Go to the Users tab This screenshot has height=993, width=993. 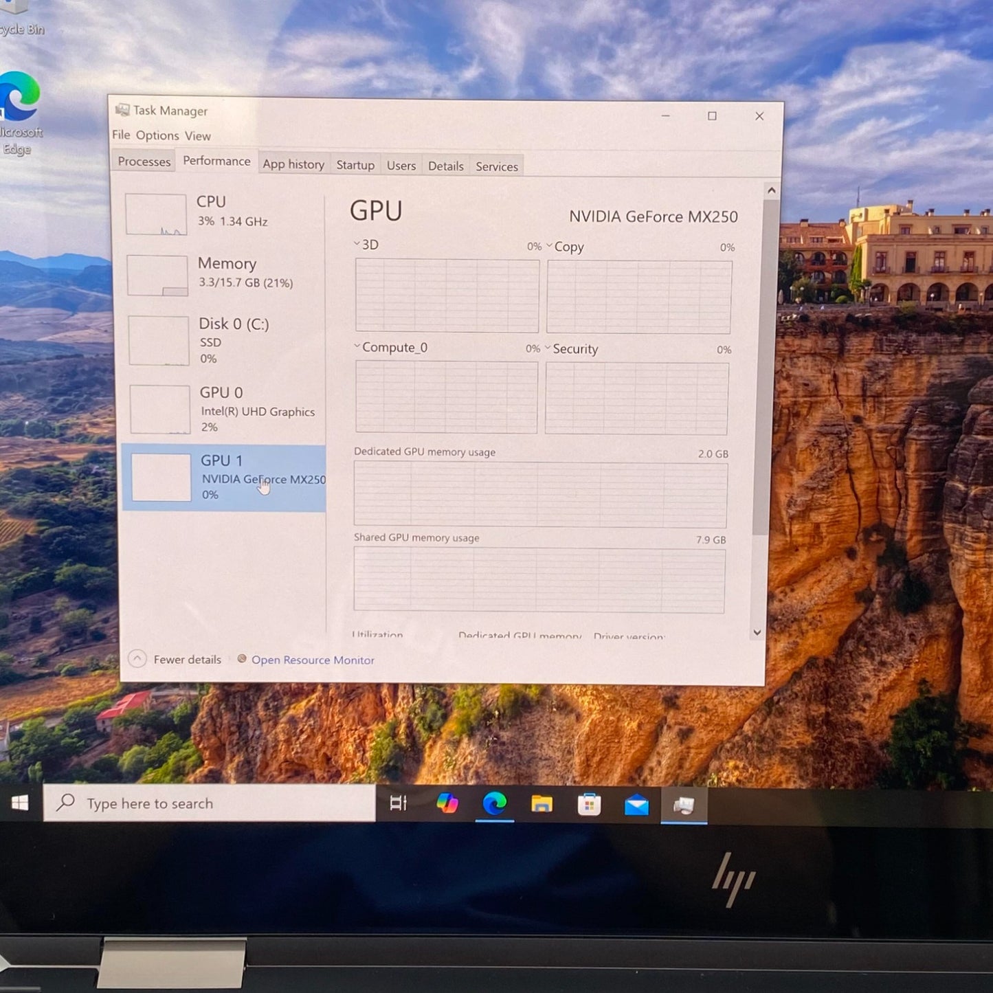[401, 166]
